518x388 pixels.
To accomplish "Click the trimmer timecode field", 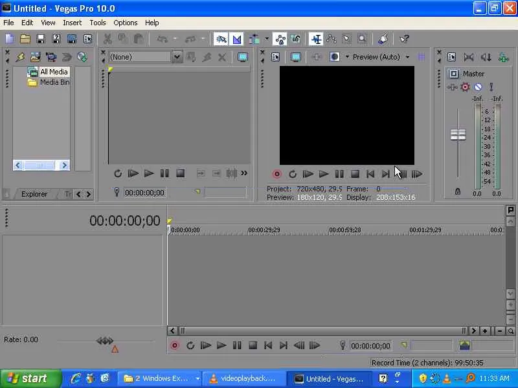I will (144, 193).
